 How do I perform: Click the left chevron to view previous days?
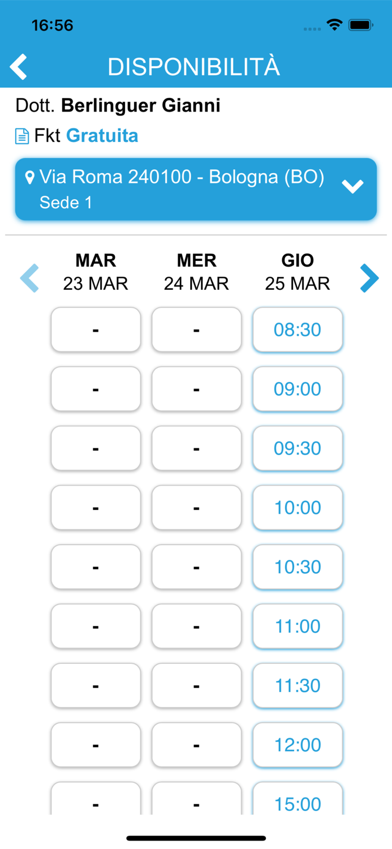(x=29, y=278)
